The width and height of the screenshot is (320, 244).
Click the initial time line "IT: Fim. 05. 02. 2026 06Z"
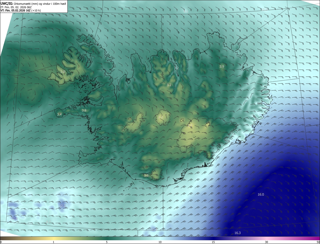(x=16, y=7)
